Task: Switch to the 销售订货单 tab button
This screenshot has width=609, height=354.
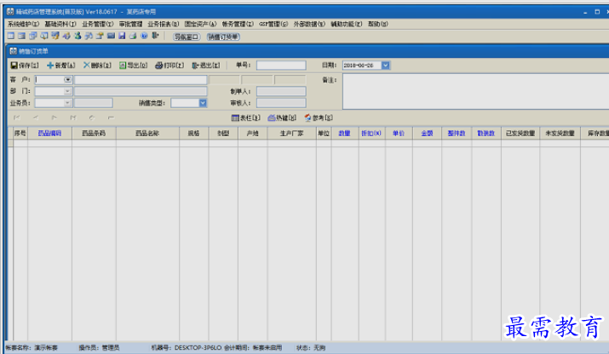Action: (x=223, y=37)
